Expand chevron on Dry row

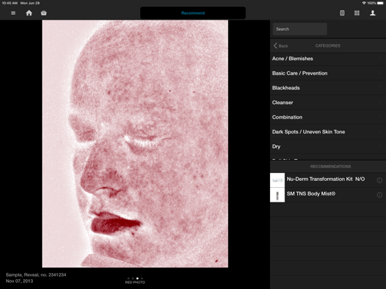coord(380,146)
